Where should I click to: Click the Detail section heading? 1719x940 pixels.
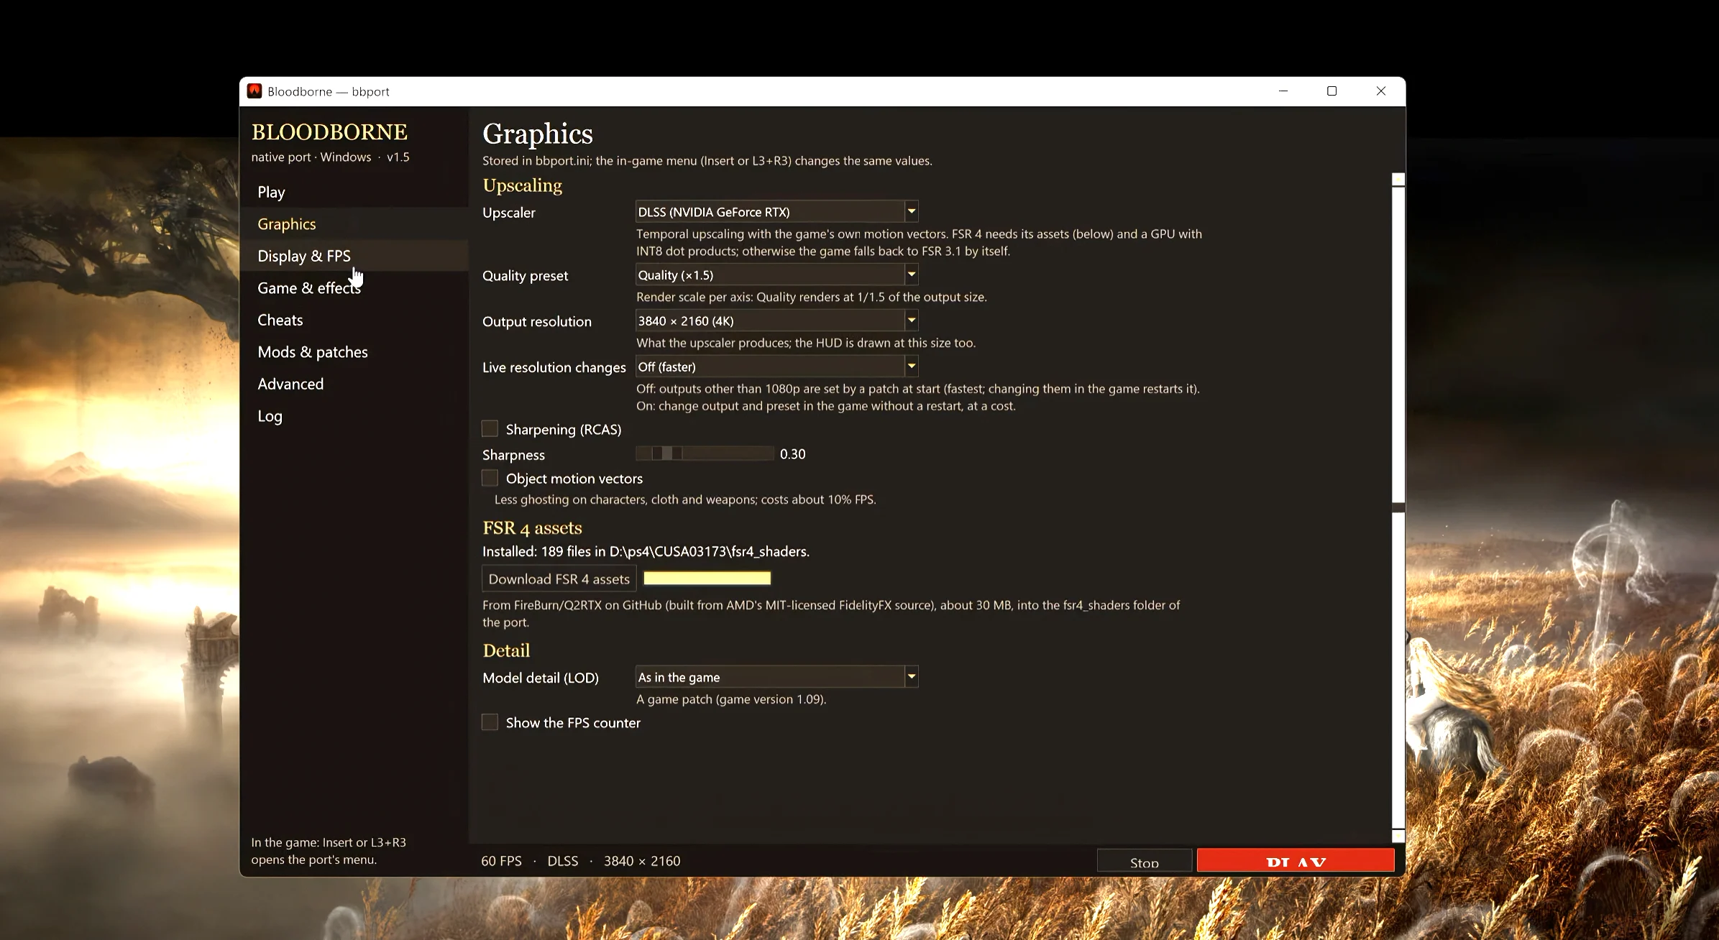(506, 650)
